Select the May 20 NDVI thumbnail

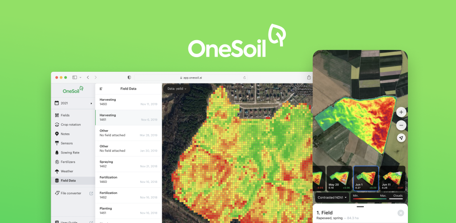tap(339, 178)
